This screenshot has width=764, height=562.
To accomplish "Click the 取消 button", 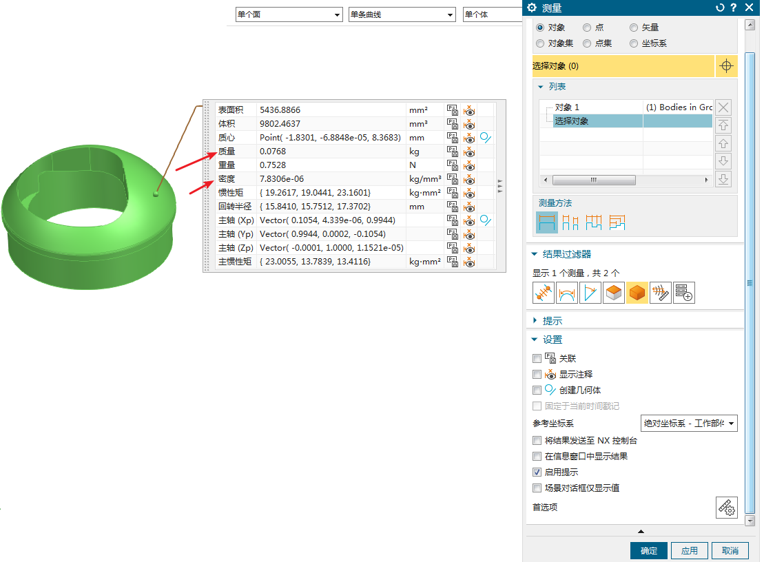I will click(730, 551).
